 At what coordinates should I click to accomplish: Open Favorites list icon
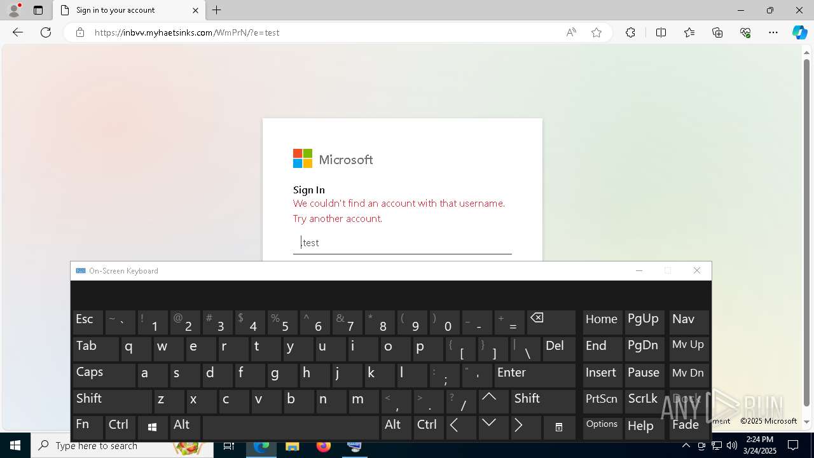click(689, 32)
